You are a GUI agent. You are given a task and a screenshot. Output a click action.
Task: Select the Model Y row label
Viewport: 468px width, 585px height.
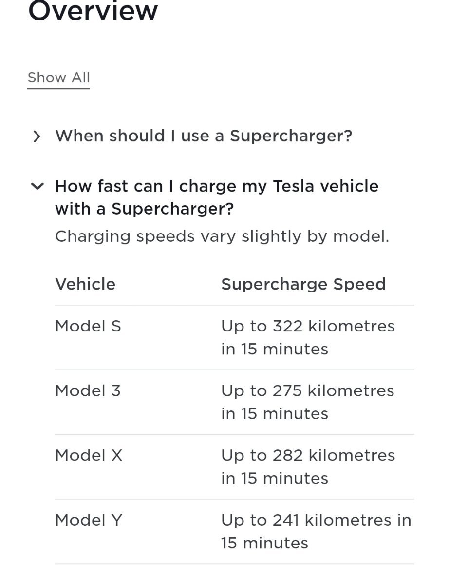tap(89, 520)
